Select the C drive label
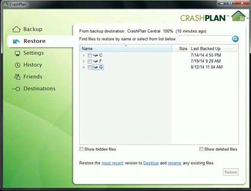 tap(101, 55)
